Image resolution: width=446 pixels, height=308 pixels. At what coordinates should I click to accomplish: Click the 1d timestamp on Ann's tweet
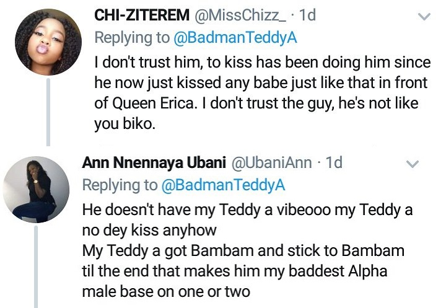pyautogui.click(x=334, y=163)
